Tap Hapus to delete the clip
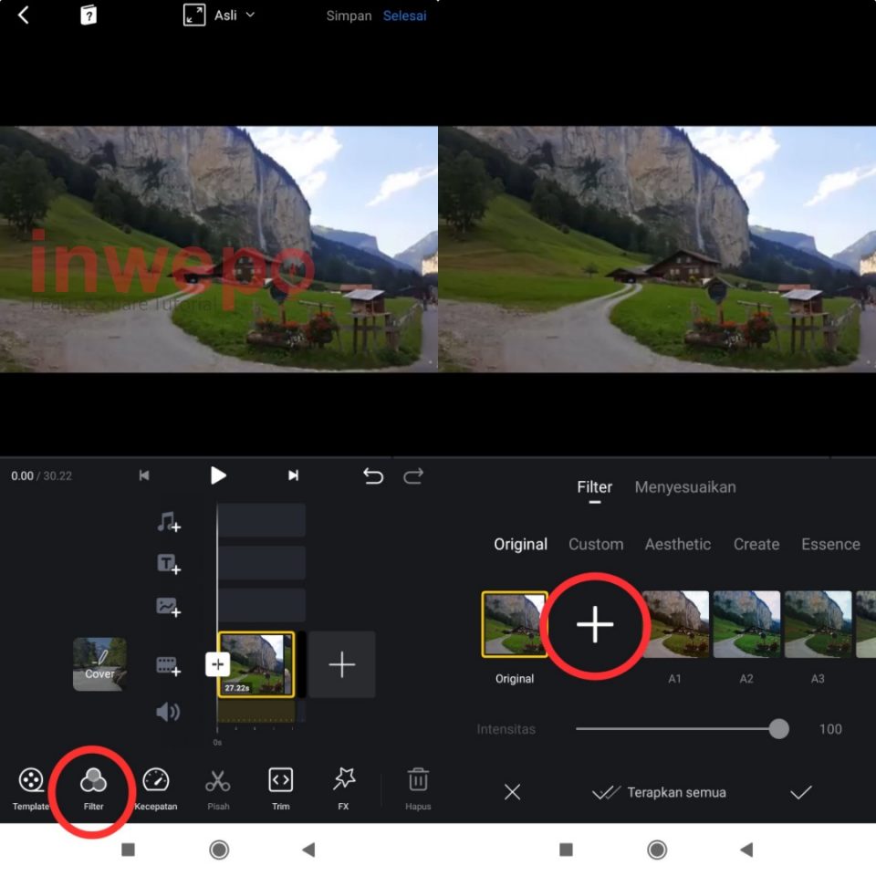This screenshot has width=876, height=876. point(417,787)
